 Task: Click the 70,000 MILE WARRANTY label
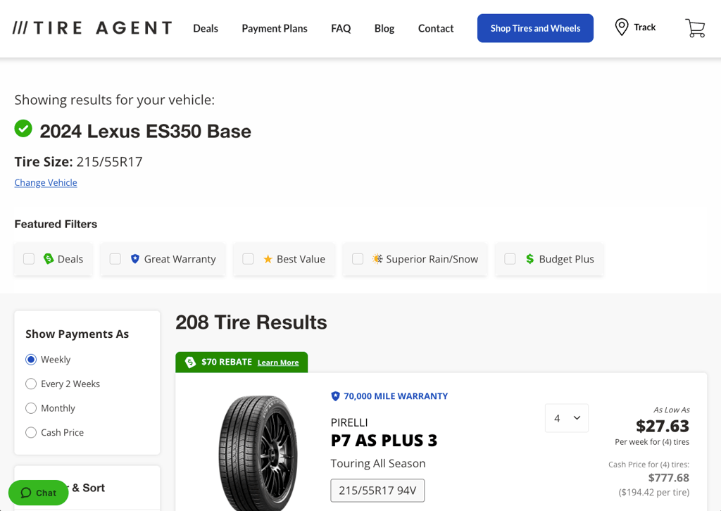click(x=396, y=396)
